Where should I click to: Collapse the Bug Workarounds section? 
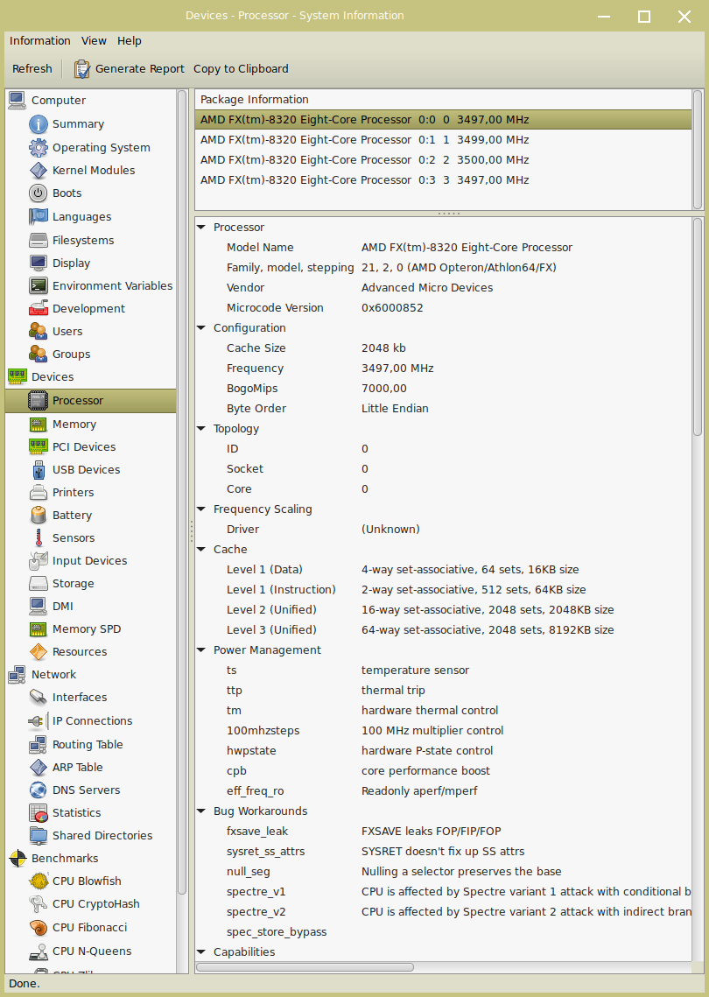[x=201, y=811]
